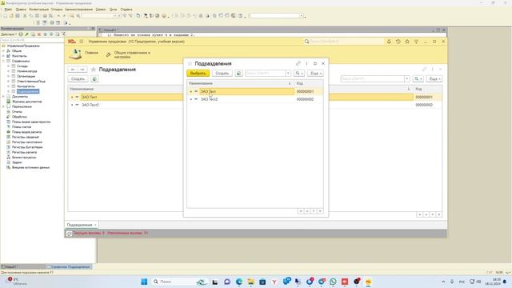Click Создать in main Подразделения list
Screen dimensions: 512x288
tap(78, 78)
